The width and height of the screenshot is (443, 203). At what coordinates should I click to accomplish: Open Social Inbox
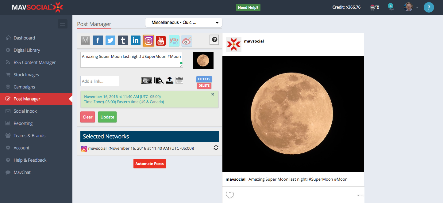(25, 111)
